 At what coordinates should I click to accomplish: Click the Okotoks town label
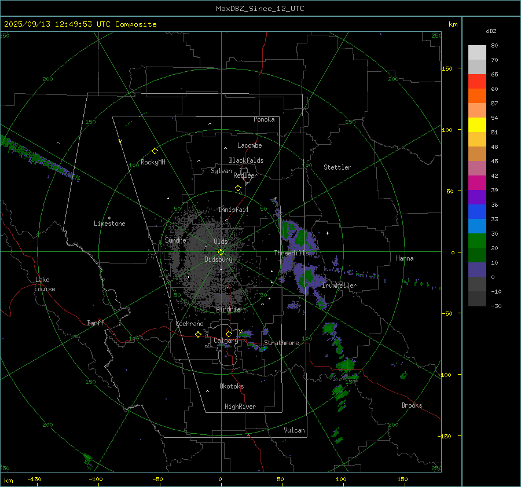coord(232,386)
